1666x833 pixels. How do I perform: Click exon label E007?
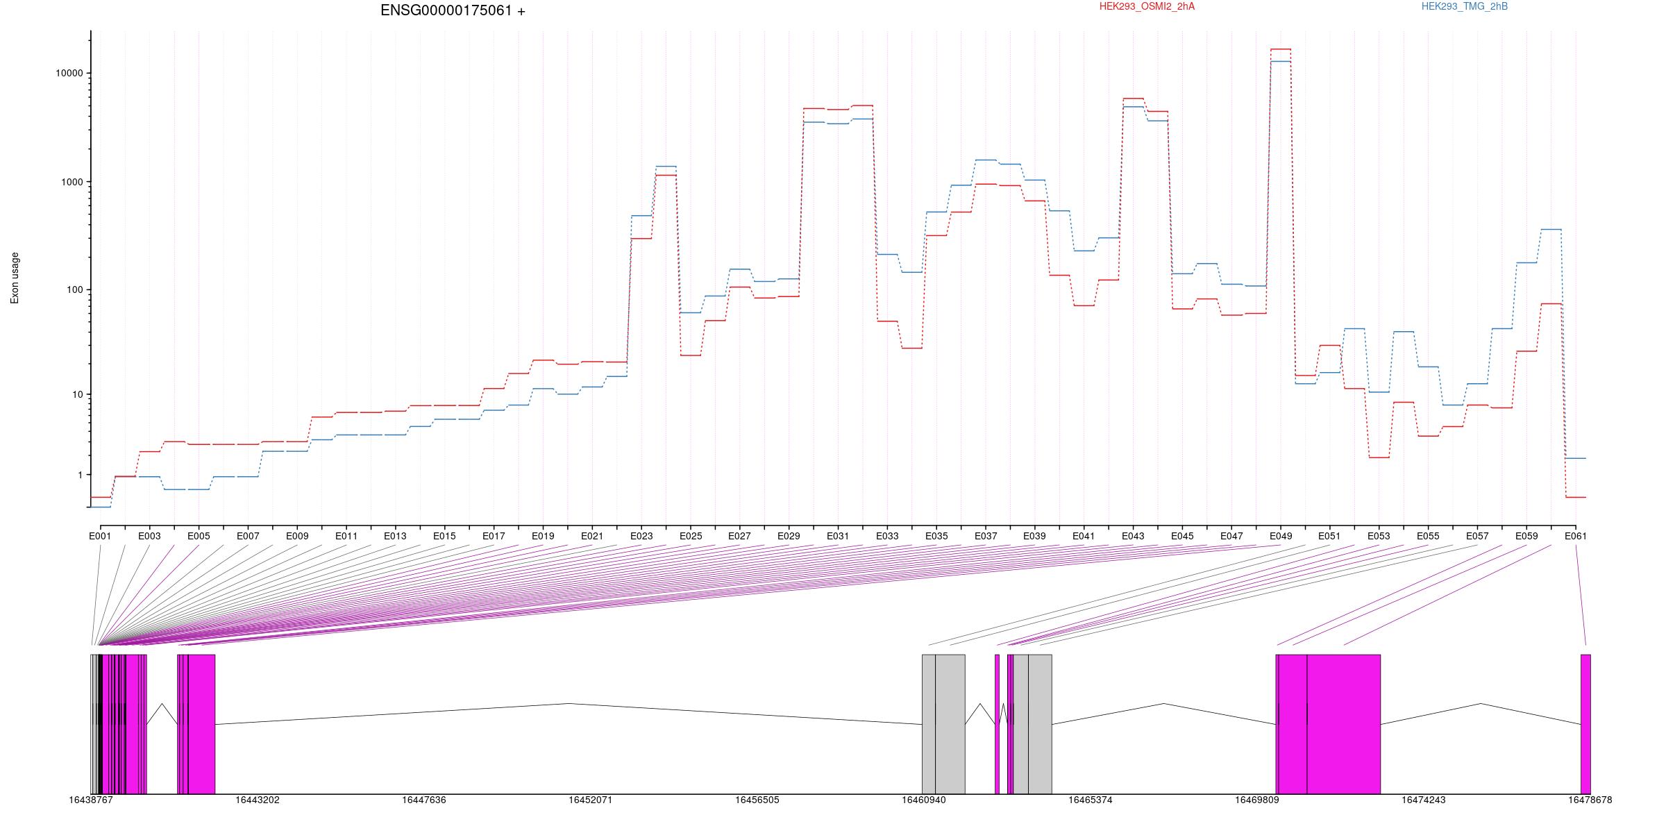248,536
